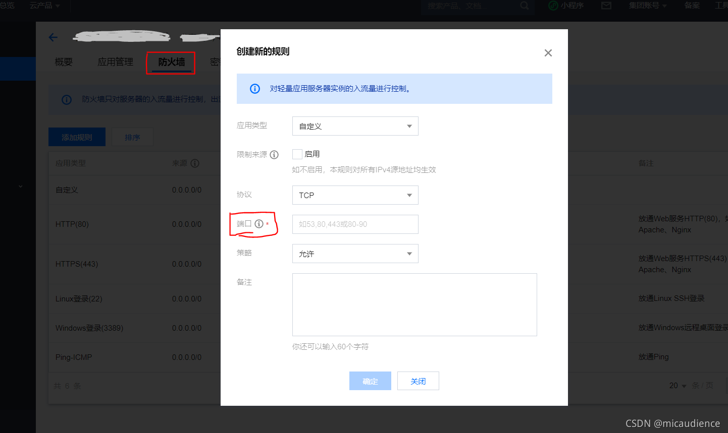Viewport: 728px width, 433px height.
Task: Expand the left sidebar chevron
Action: pos(20,187)
